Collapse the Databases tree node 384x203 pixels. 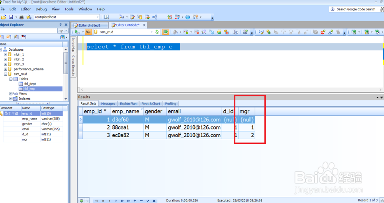click(1, 50)
